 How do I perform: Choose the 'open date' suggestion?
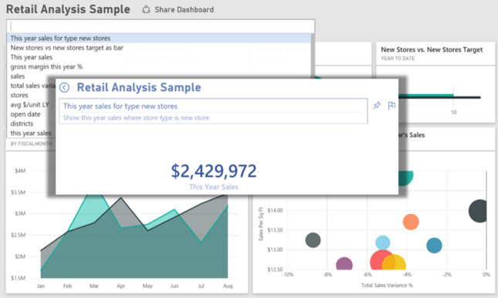pyautogui.click(x=25, y=114)
